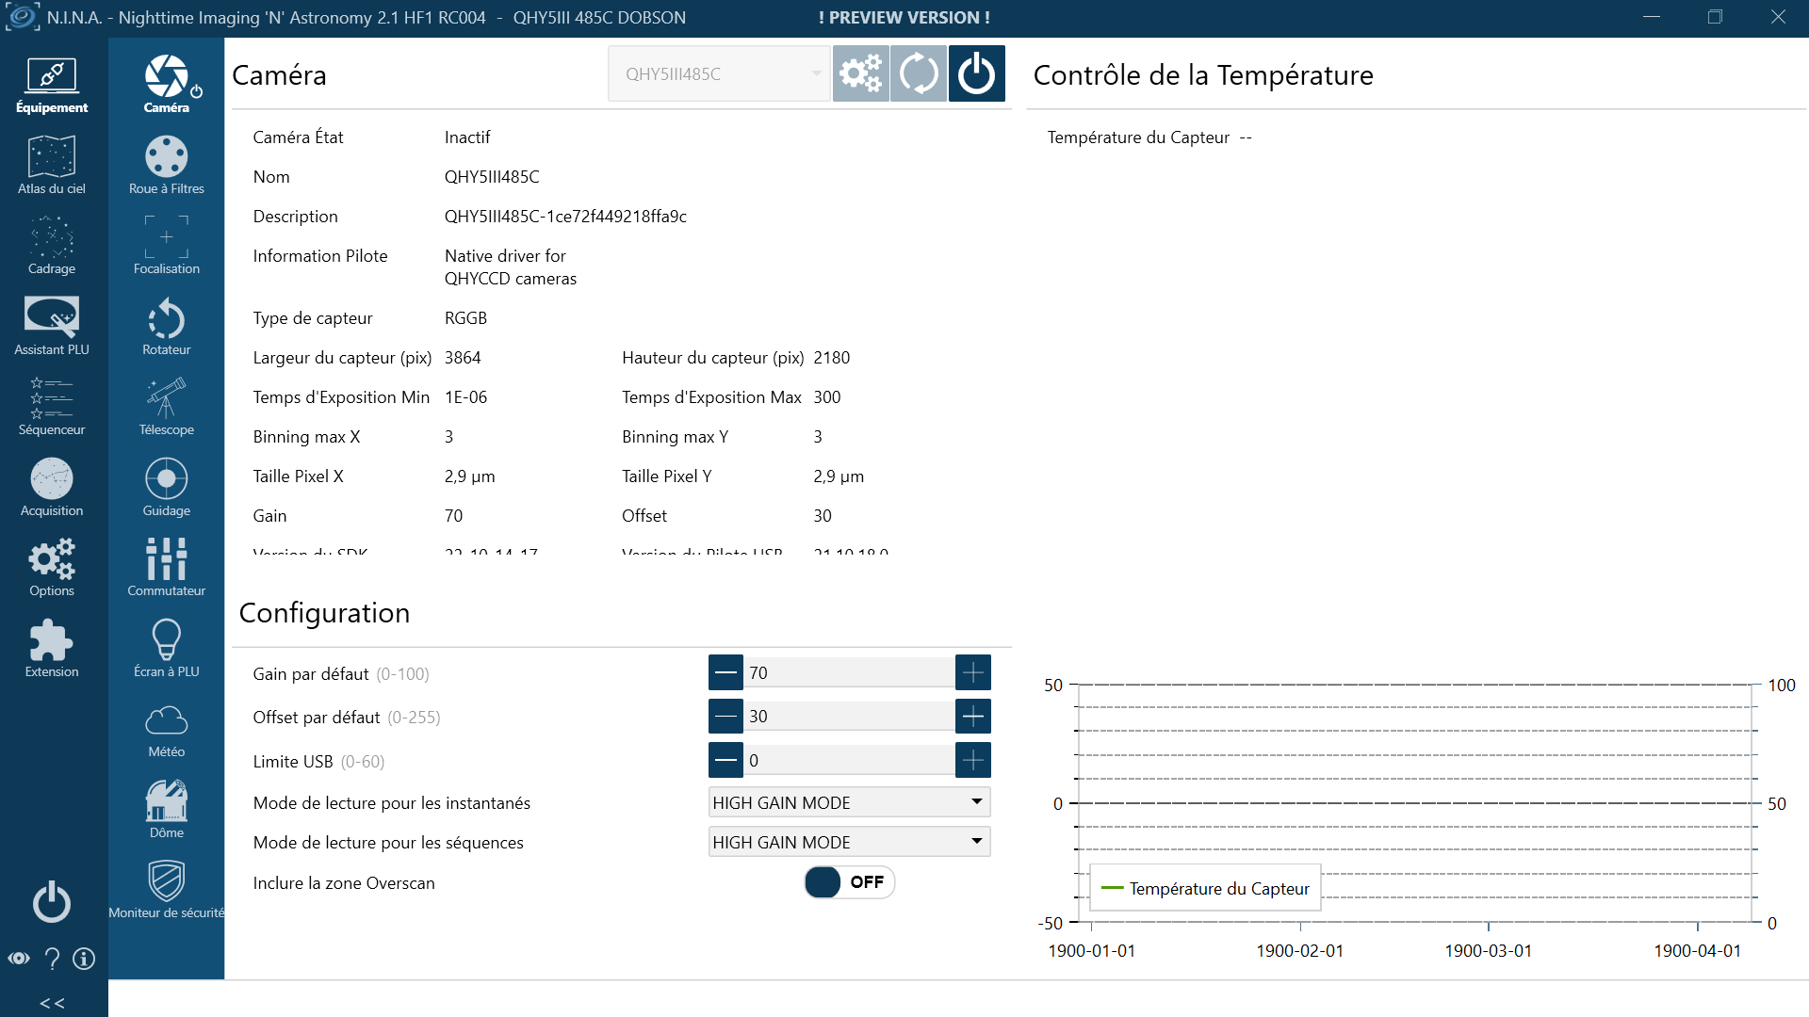Click the 2180 sensor height value

832,358
